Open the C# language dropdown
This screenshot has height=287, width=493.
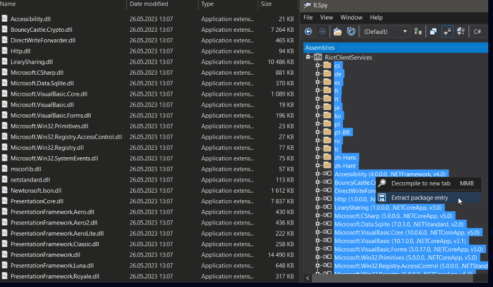click(479, 31)
